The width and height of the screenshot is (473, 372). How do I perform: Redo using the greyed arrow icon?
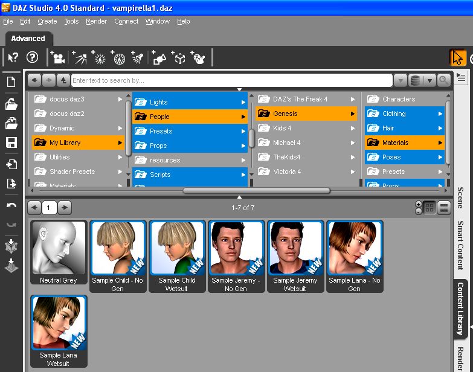[x=11, y=225]
